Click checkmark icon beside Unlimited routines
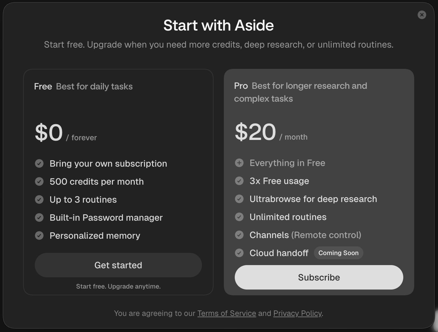 pos(239,217)
